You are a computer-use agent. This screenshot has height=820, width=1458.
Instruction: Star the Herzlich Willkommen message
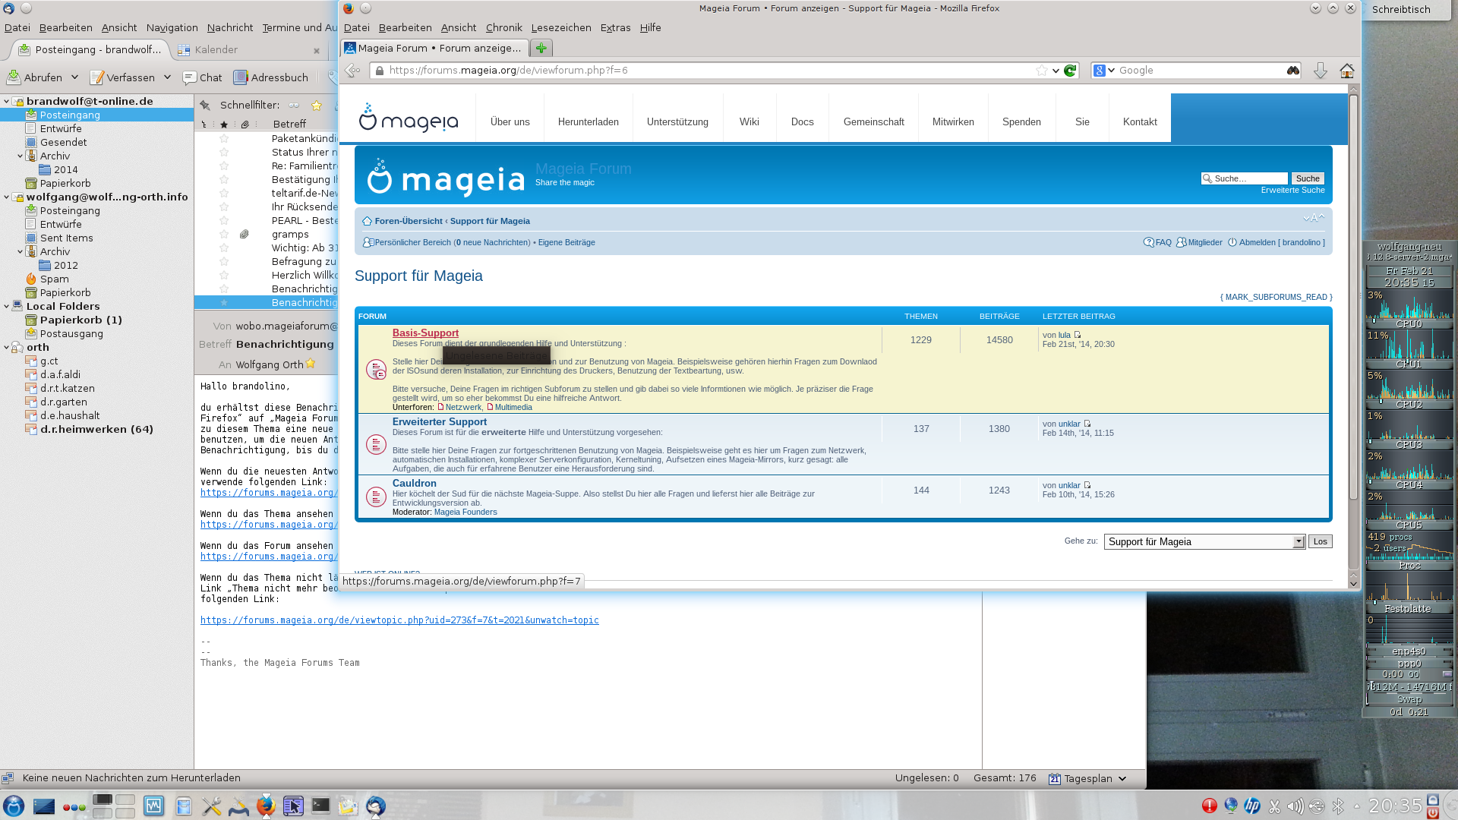224,275
